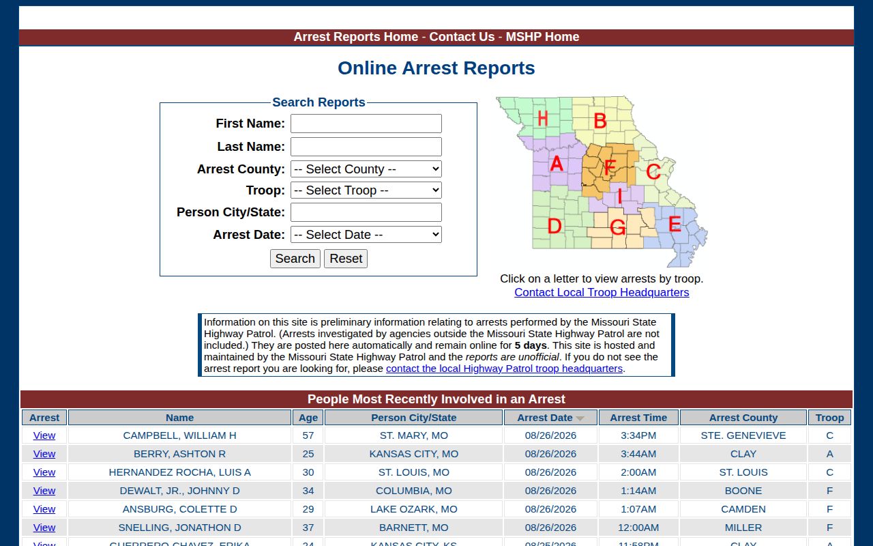Follow contact the local Highway Patrol troop headquarters link

504,369
